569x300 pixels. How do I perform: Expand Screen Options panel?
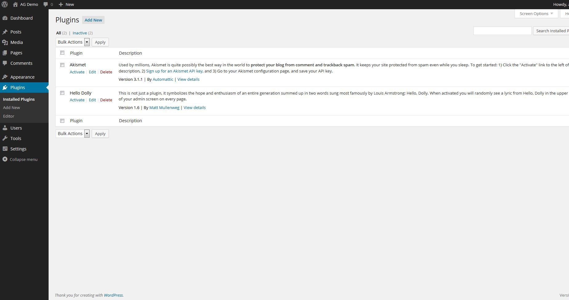click(x=536, y=14)
